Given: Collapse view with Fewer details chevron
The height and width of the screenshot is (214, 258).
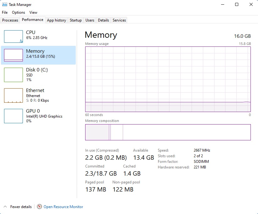Looking at the screenshot, I should (6, 207).
